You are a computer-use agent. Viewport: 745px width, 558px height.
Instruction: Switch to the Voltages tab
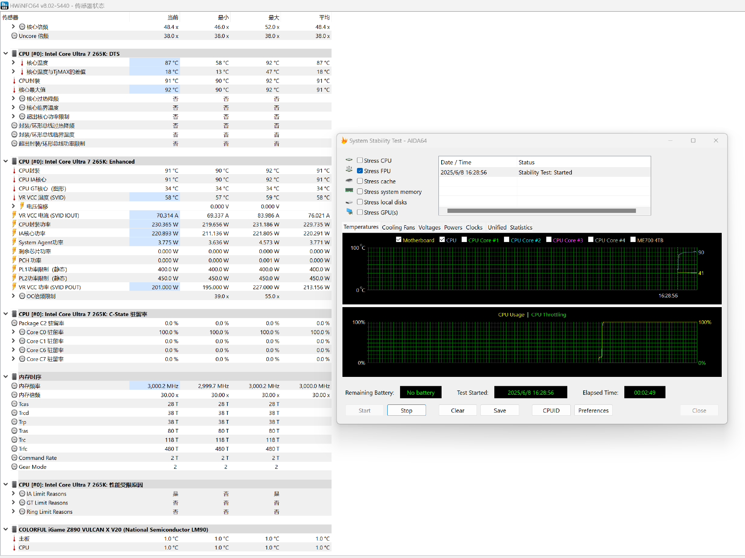coord(429,228)
